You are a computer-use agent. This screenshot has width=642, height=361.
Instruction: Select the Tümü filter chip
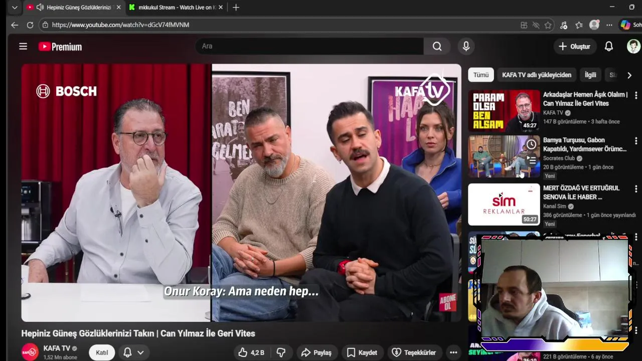tap(481, 75)
